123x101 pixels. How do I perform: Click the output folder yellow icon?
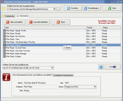(x=4, y=8)
